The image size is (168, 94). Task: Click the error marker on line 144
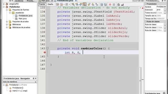tap(45, 52)
